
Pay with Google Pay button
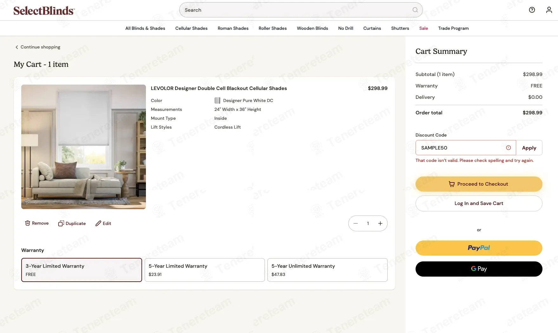click(479, 269)
